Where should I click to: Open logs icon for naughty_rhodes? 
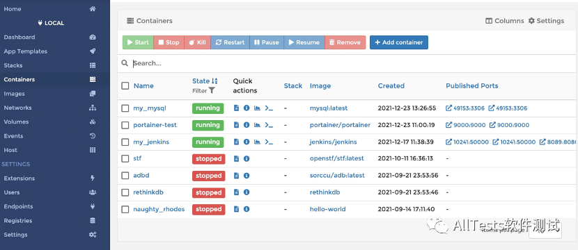(x=237, y=209)
